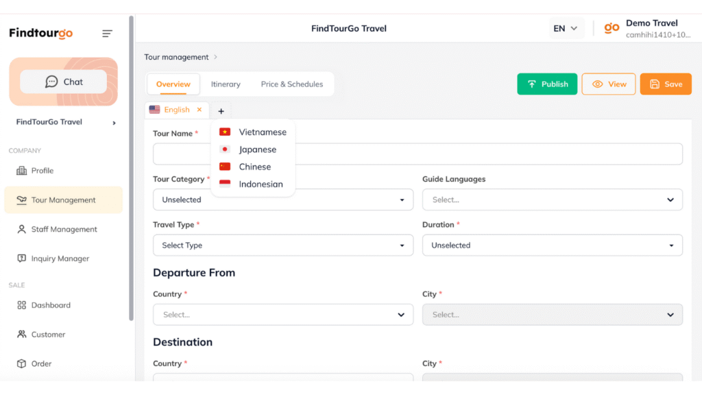This screenshot has width=702, height=395.
Task: Open the Customer section
Action: [48, 335]
